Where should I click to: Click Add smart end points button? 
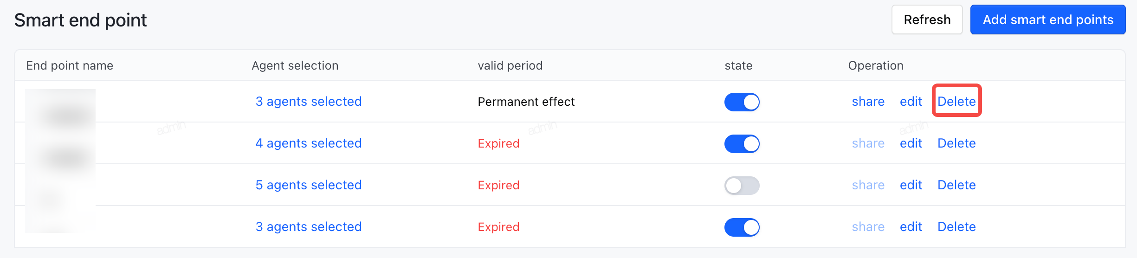[1047, 19]
